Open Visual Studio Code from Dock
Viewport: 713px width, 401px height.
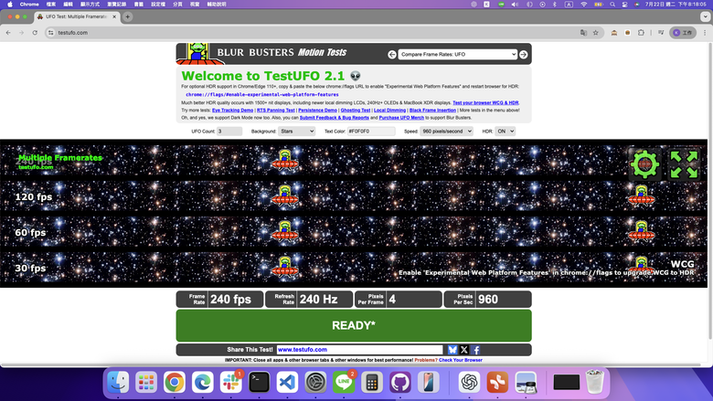tap(287, 383)
